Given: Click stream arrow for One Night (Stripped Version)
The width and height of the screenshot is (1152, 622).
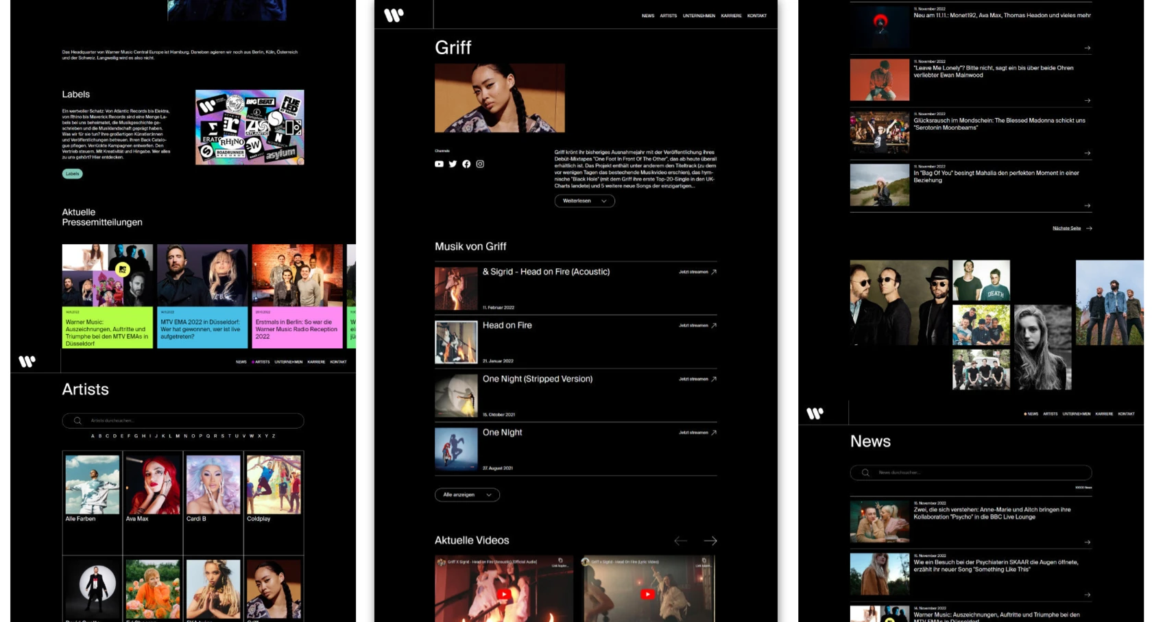Looking at the screenshot, I should coord(714,379).
